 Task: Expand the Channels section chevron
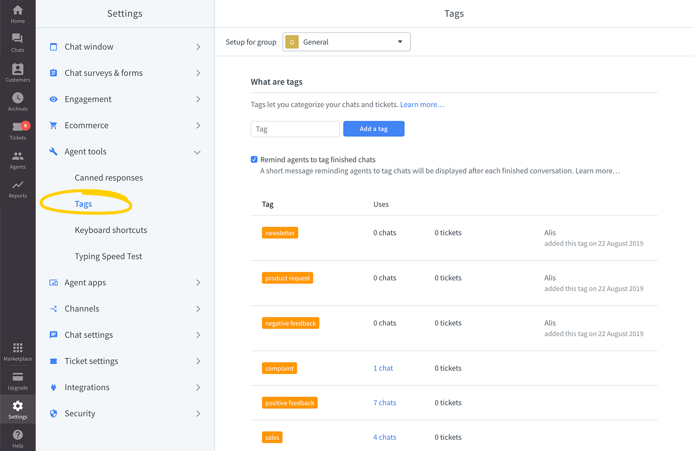point(198,309)
